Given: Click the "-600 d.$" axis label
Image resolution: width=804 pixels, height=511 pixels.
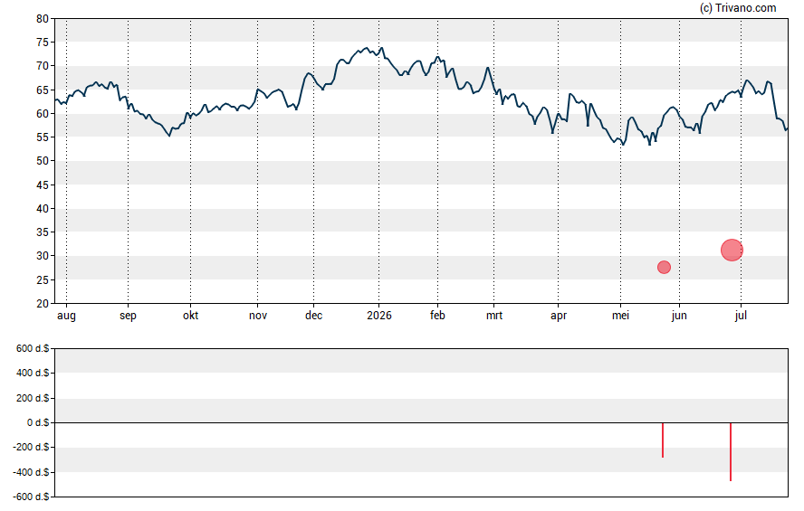Looking at the screenshot, I should tap(31, 497).
